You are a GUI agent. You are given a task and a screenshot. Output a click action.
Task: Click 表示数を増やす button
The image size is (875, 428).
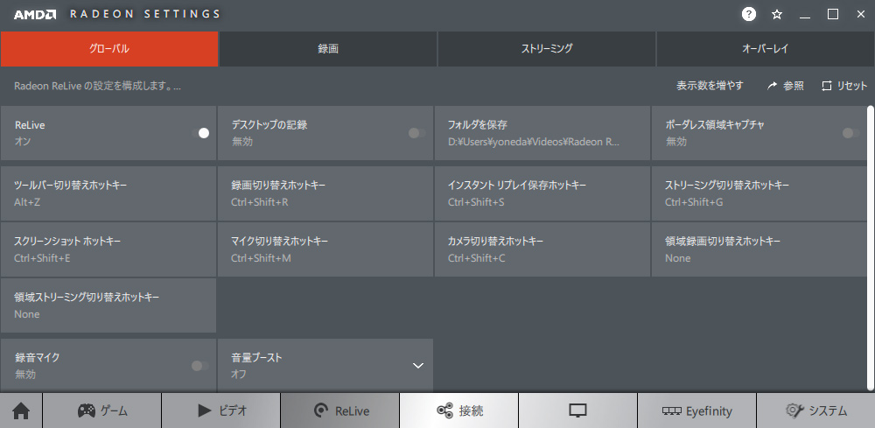[710, 86]
